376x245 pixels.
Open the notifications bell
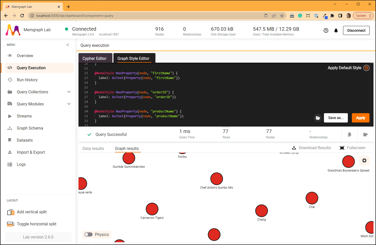click(336, 30)
